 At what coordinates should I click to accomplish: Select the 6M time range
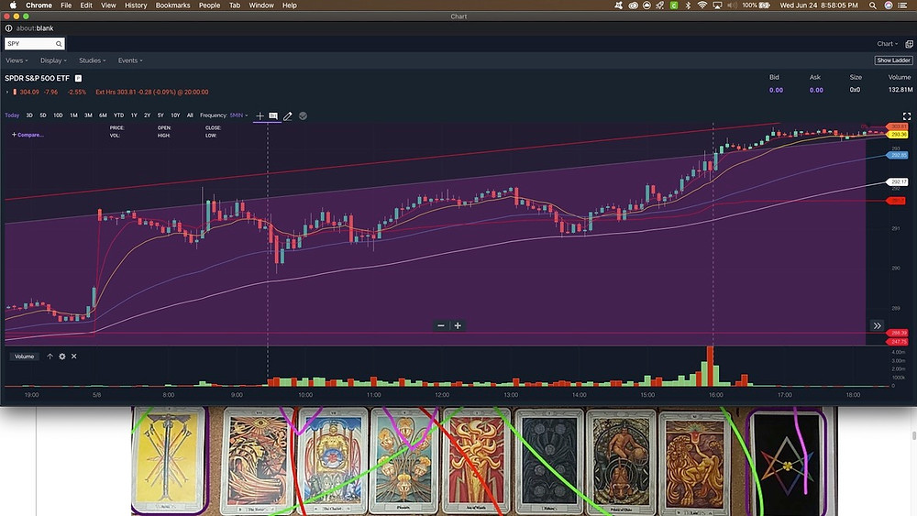[x=103, y=115]
